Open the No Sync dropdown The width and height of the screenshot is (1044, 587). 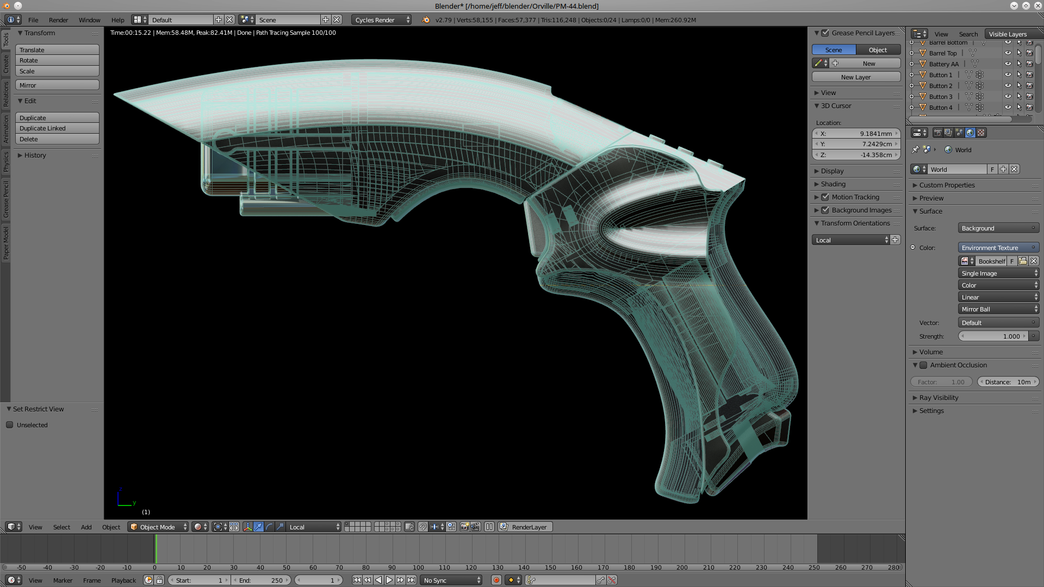(451, 580)
